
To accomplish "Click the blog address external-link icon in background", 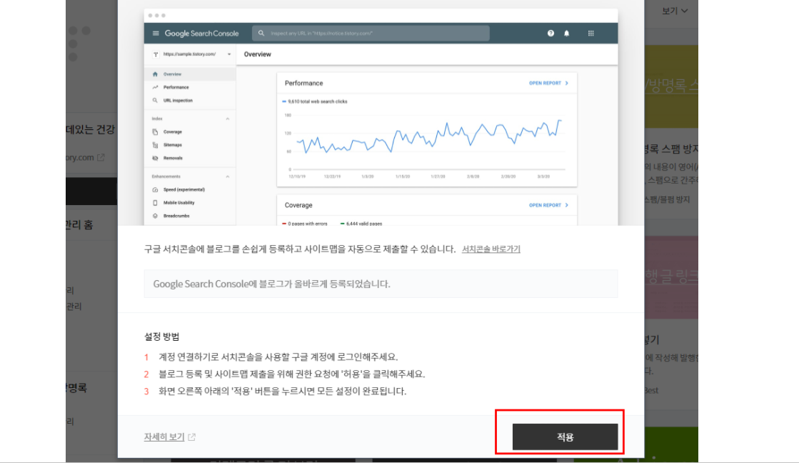I will pyautogui.click(x=101, y=158).
